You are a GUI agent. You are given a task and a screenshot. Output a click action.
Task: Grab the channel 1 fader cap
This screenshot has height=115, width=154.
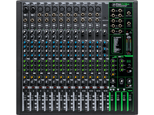tap(25, 97)
